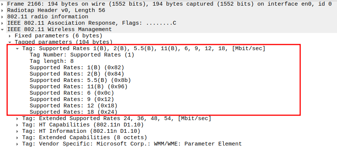Select Supported Rates 1(B) (0x82) row
Image resolution: width=337 pixels, height=150 pixels.
point(77,68)
